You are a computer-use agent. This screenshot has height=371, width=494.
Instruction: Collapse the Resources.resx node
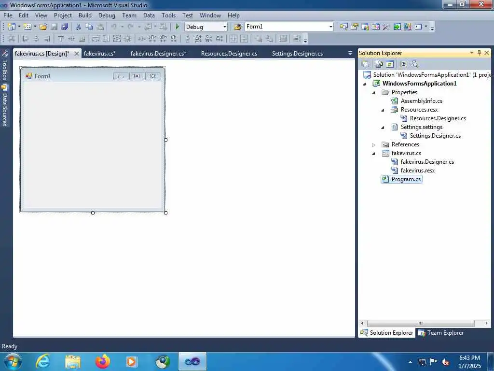coord(383,110)
